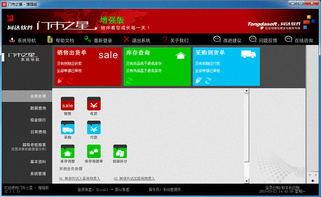Click the 门市之星 系统导航 sidebar logo
The height and width of the screenshot is (197, 321).
pos(24,57)
